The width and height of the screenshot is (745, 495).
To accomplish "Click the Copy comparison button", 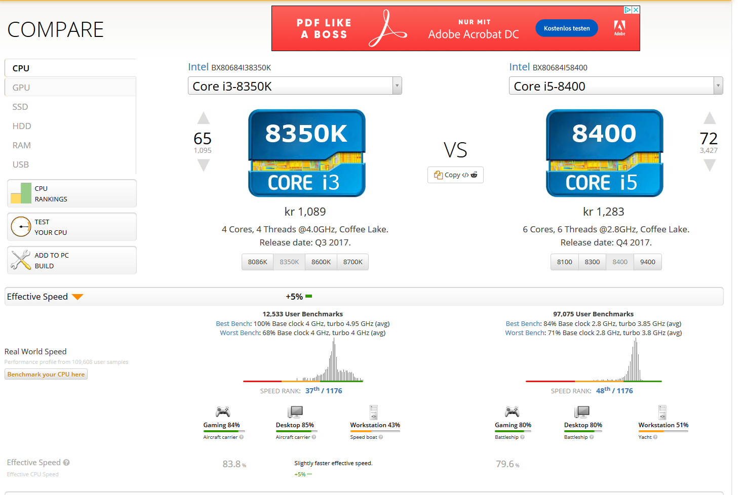I will pos(455,175).
